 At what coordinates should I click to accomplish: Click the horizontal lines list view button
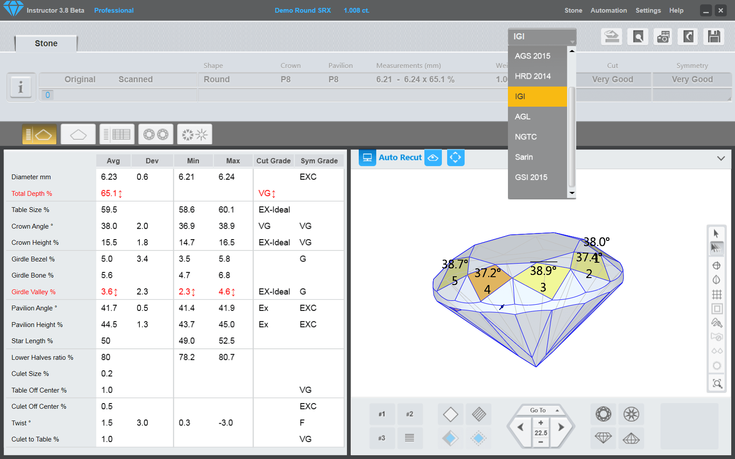tap(410, 438)
